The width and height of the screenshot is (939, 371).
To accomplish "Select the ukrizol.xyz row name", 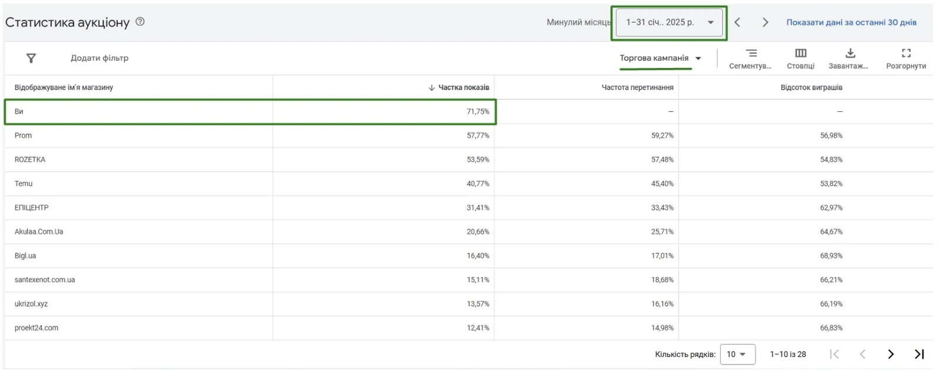I will (x=31, y=304).
